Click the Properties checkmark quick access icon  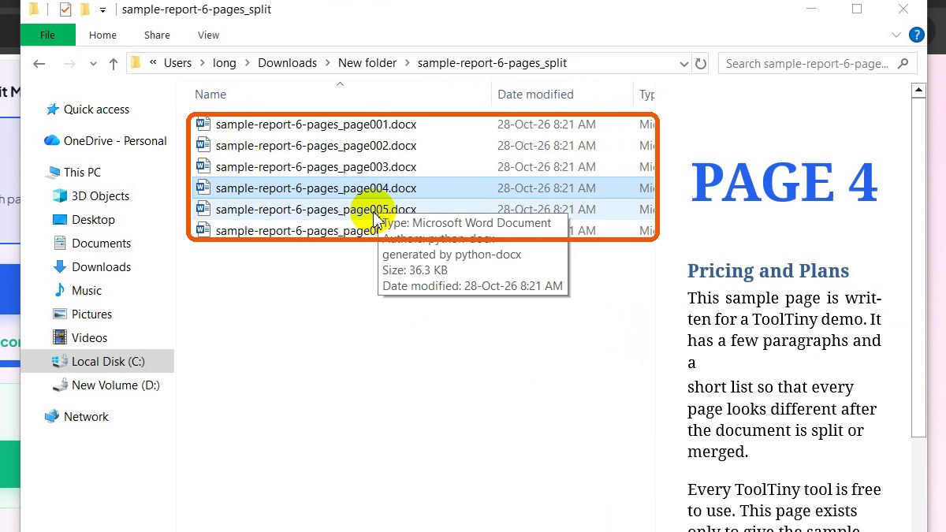point(65,9)
